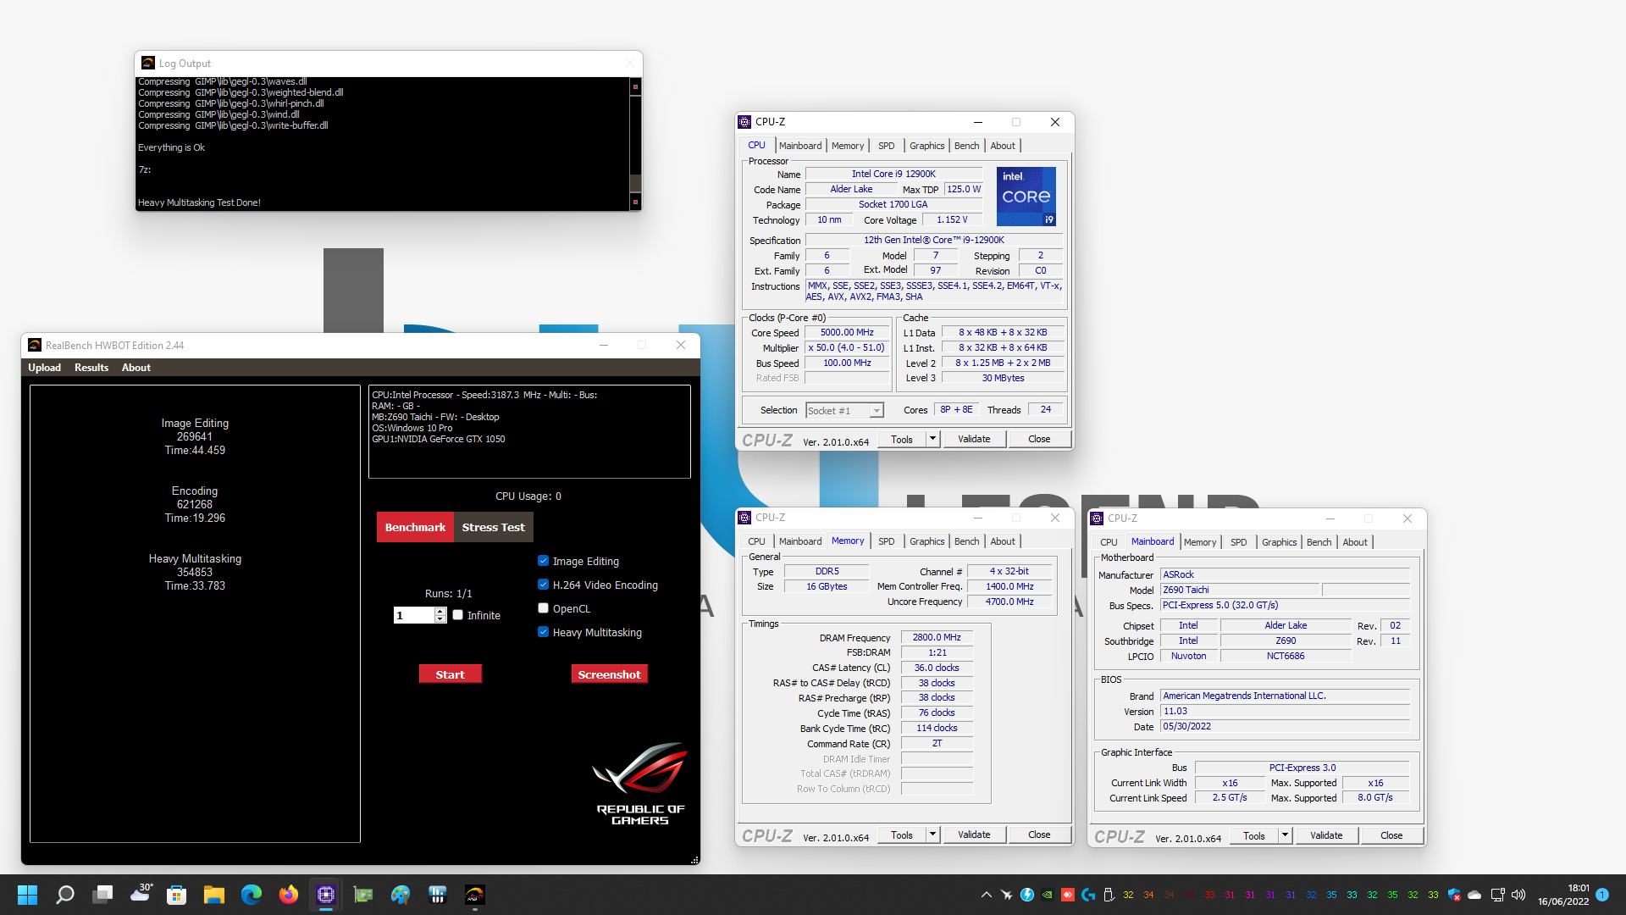The height and width of the screenshot is (915, 1626).
Task: Open the NVIDIA tray icon
Action: click(1048, 895)
